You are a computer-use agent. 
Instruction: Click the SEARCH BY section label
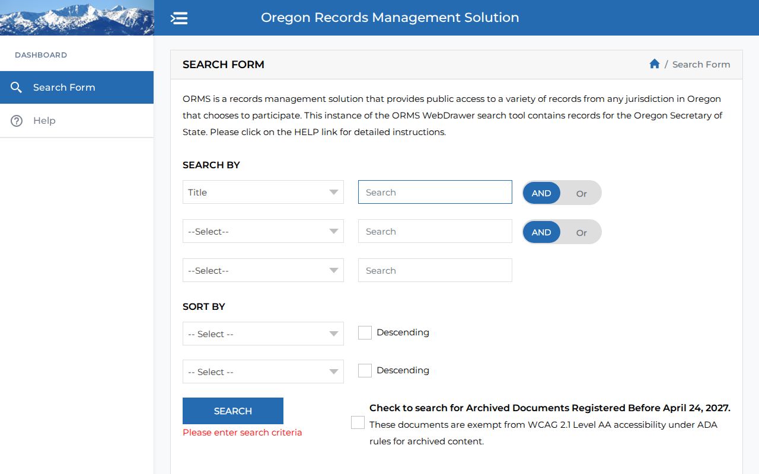(x=211, y=165)
